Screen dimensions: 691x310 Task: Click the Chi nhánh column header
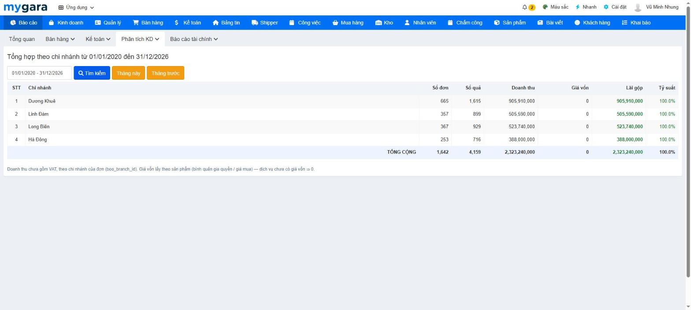[x=40, y=88]
